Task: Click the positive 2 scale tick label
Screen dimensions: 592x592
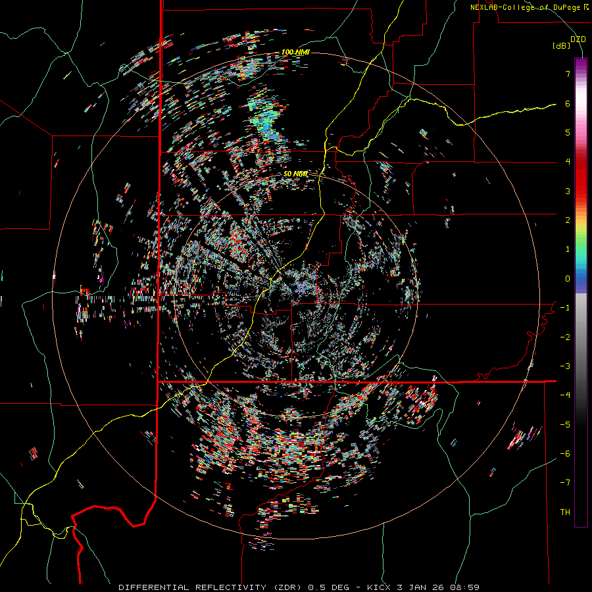Action: pyautogui.click(x=568, y=220)
